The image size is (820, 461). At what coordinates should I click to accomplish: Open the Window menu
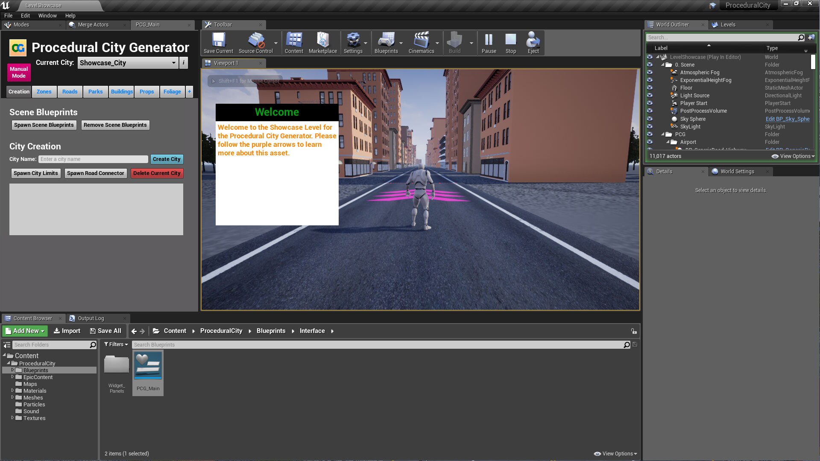pyautogui.click(x=47, y=16)
